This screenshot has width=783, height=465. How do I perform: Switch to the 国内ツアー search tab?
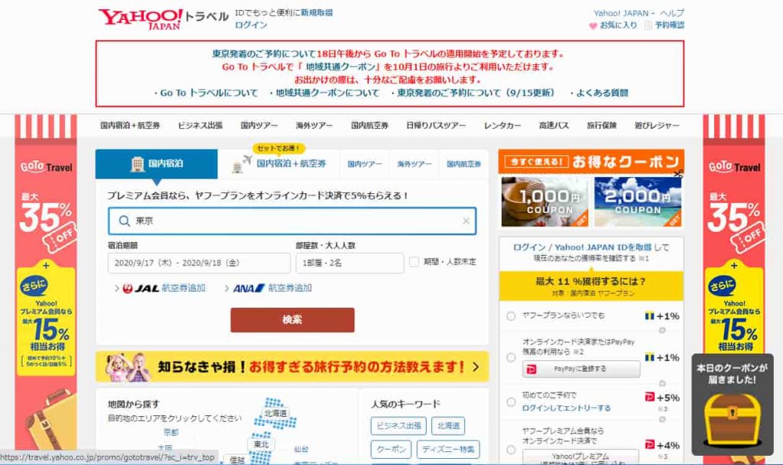pyautogui.click(x=365, y=164)
